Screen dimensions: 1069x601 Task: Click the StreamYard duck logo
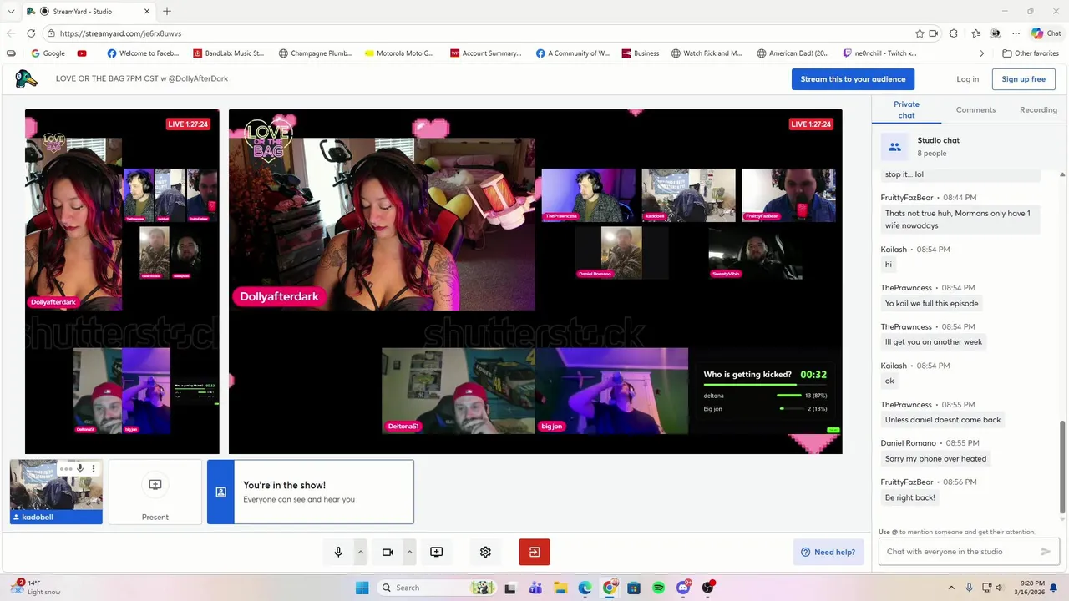point(27,79)
